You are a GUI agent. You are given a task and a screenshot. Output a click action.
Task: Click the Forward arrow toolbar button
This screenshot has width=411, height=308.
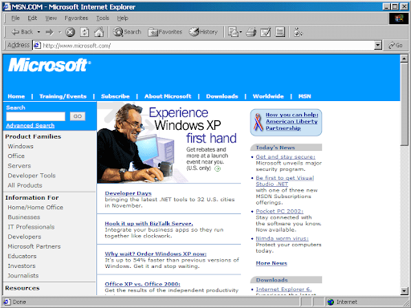pos(50,32)
